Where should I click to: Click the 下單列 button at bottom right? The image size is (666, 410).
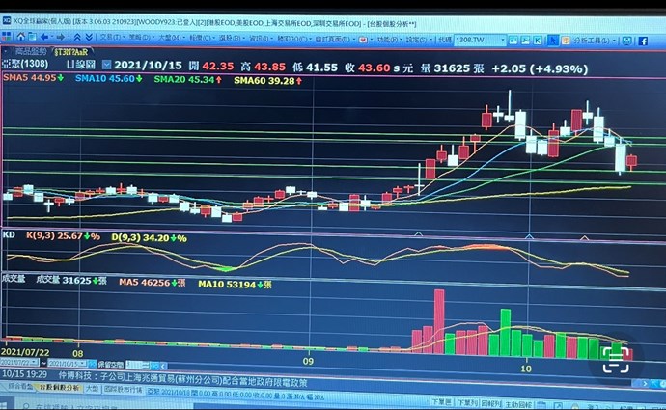coord(467,402)
